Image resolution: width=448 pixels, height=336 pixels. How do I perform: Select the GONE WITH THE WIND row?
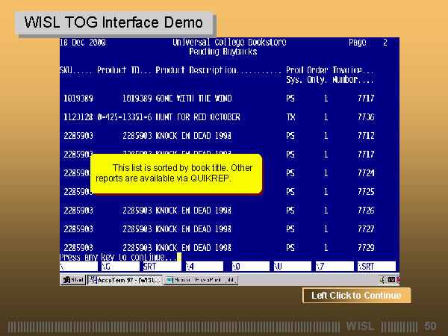click(x=224, y=98)
